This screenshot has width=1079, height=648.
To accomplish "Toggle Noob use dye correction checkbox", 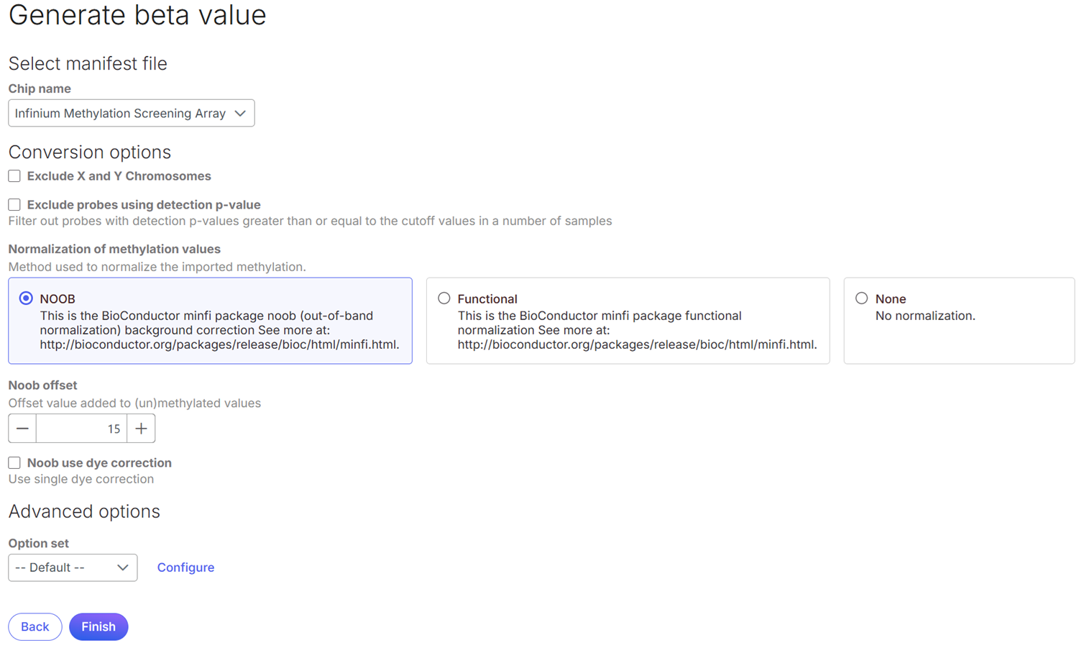I will click(x=14, y=463).
